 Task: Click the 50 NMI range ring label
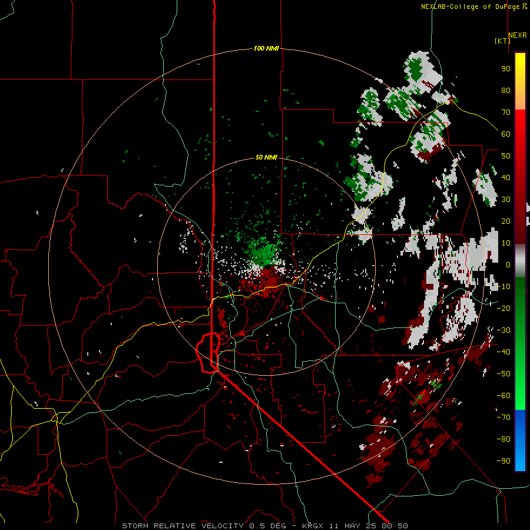point(266,157)
